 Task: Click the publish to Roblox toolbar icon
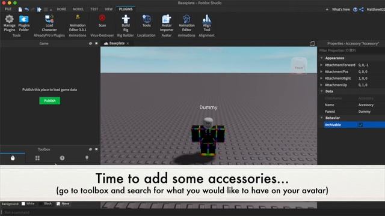(x=39, y=10)
